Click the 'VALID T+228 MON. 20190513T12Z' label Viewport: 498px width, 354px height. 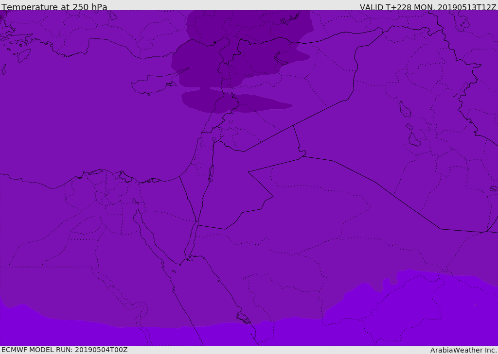428,7
